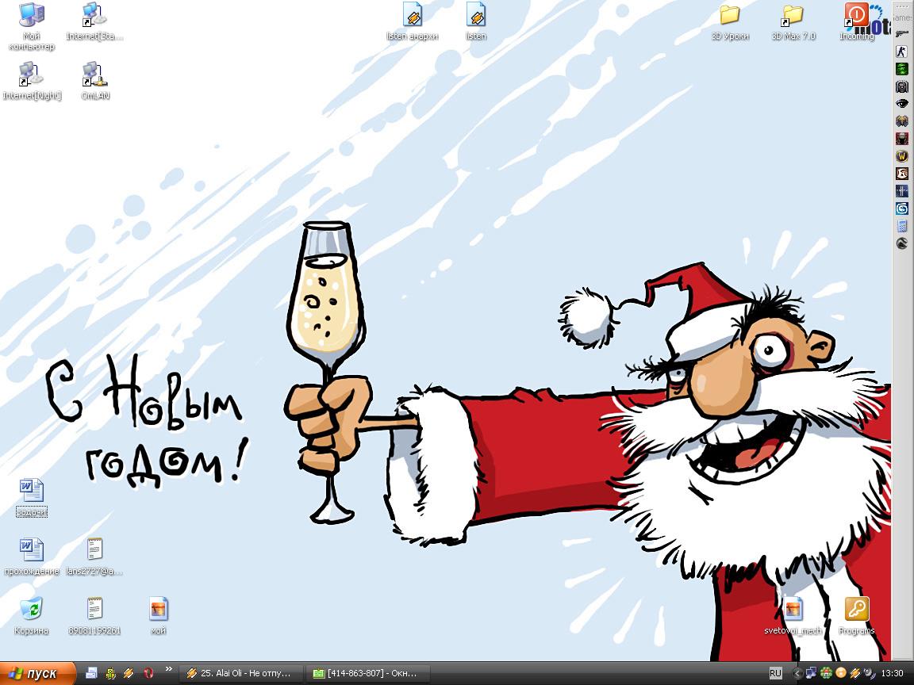Launch Counter-Strike from the games toolbar

(x=902, y=52)
